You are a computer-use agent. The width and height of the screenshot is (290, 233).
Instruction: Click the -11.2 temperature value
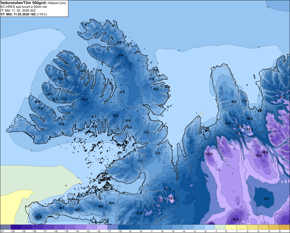pyautogui.click(x=38, y=217)
